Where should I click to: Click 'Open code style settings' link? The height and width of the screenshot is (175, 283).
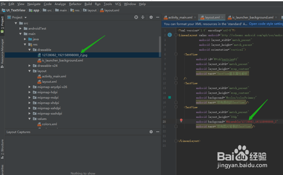tap(266, 24)
